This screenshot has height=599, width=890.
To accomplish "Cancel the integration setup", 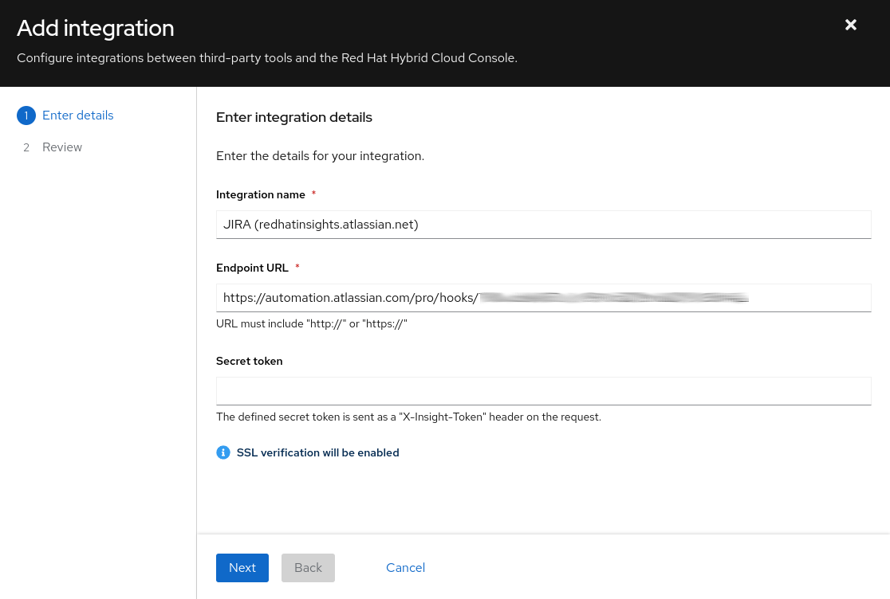I will coord(405,568).
